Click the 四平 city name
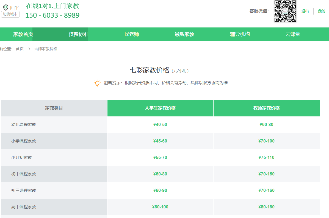Screen dimensions: 329x218 [15, 8]
